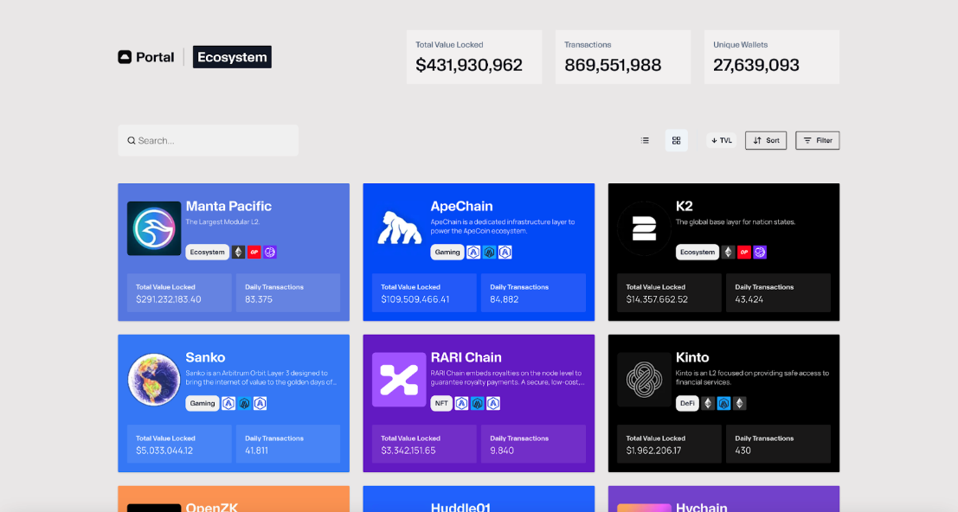The height and width of the screenshot is (512, 958).
Task: Click the Kinto knot logo
Action: 644,380
